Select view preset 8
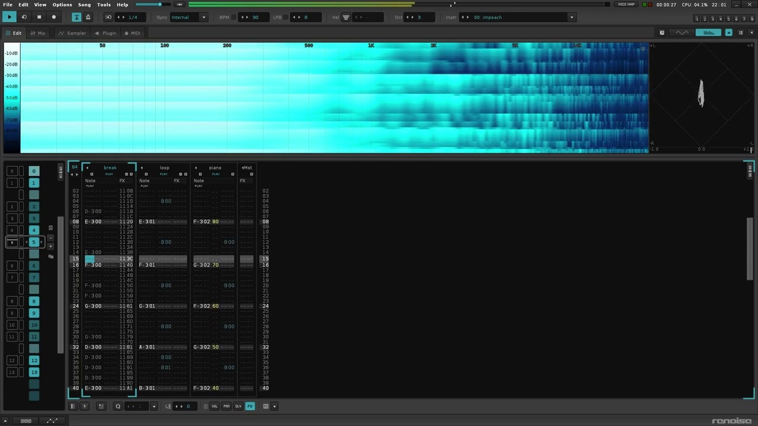Viewport: 758px width, 426px height. pos(752,19)
